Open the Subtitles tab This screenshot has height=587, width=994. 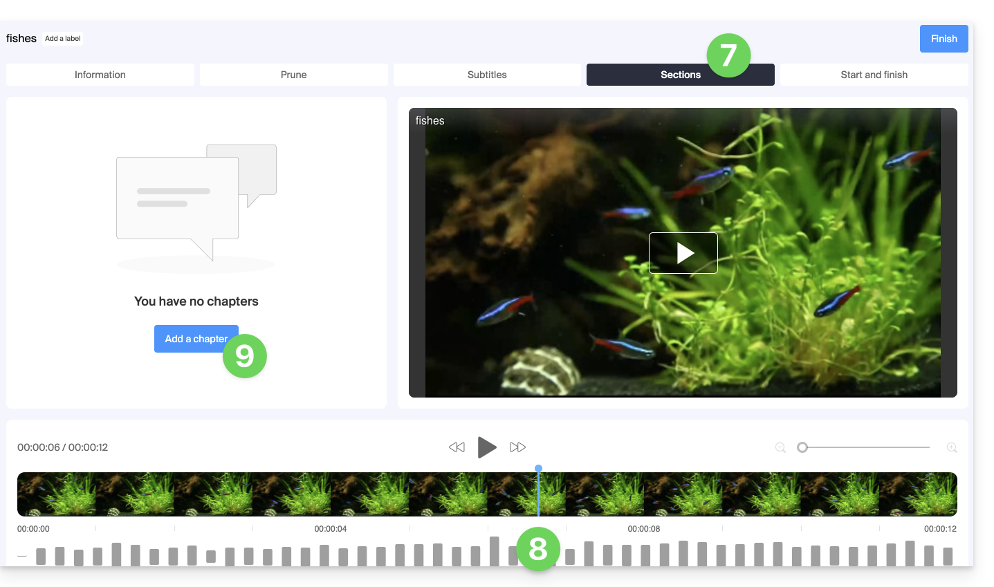[487, 75]
